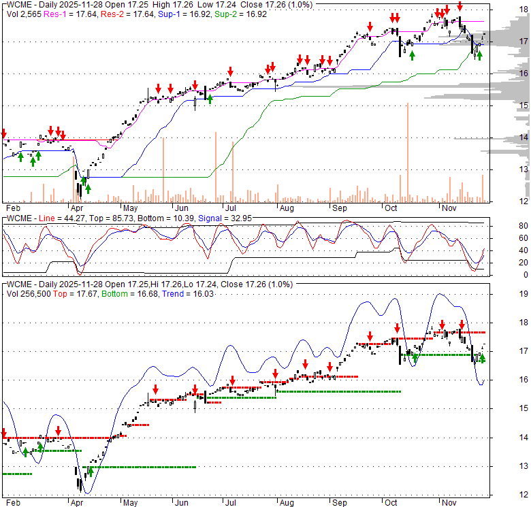Viewport: 531px width, 507px height.
Task: Select the Sup-1 = 16.92 legend label
Action: click(x=184, y=14)
